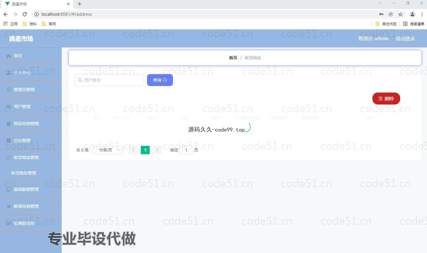Expand the 论坛管理 chevron

(x=54, y=140)
